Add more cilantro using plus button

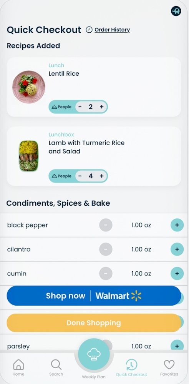(177, 249)
